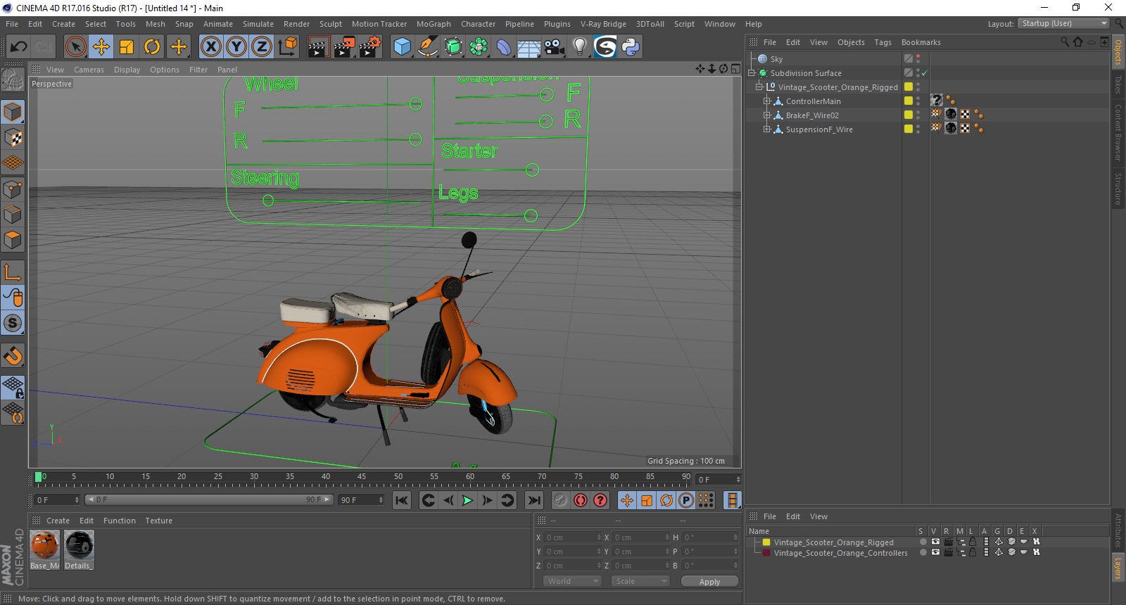
Task: Expand the SuspensionF_Wire object
Action: point(767,129)
